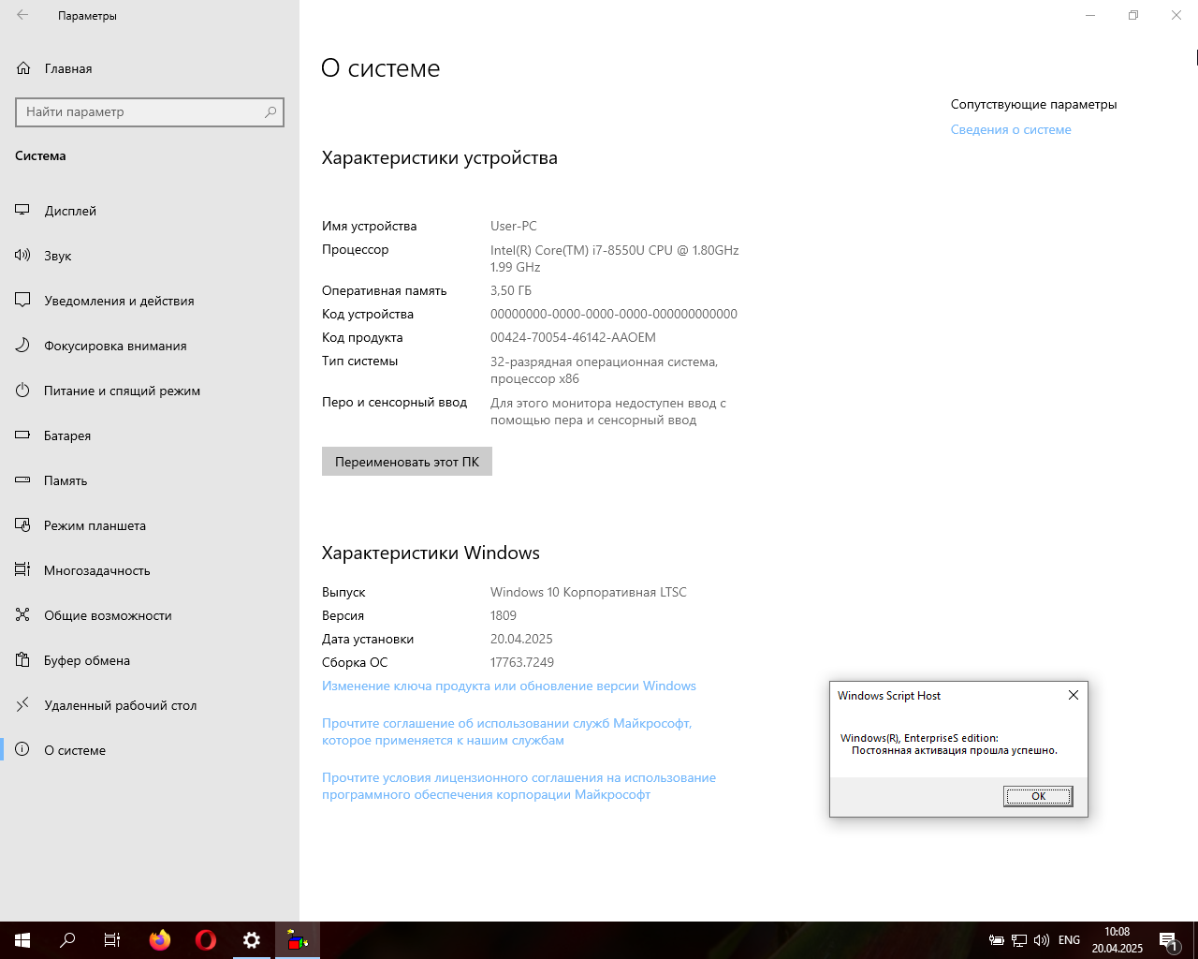Open the Батарея settings page
This screenshot has height=959, width=1198.
(150, 435)
